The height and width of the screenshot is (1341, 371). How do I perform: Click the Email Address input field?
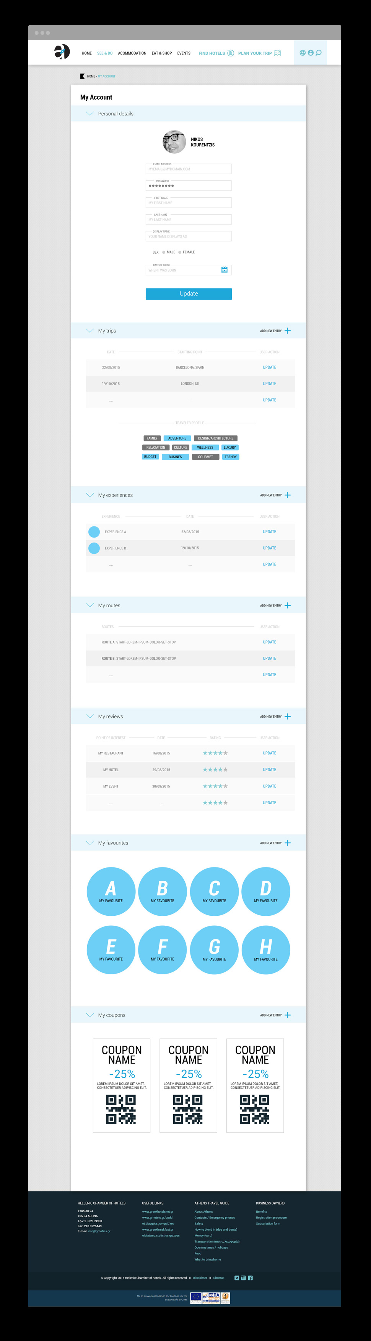[x=189, y=169]
